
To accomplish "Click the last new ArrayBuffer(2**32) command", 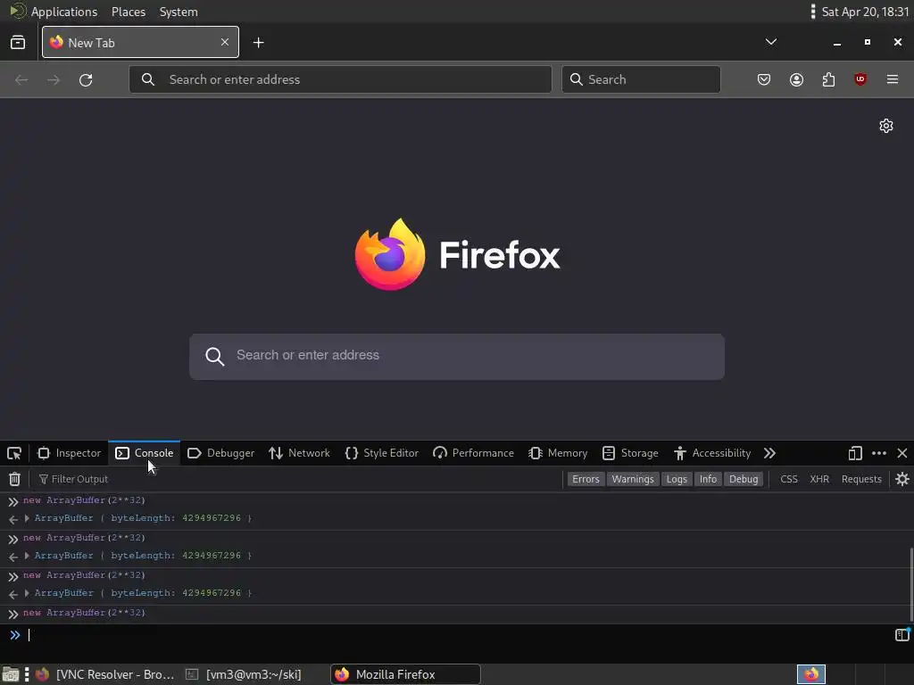I will click(84, 612).
